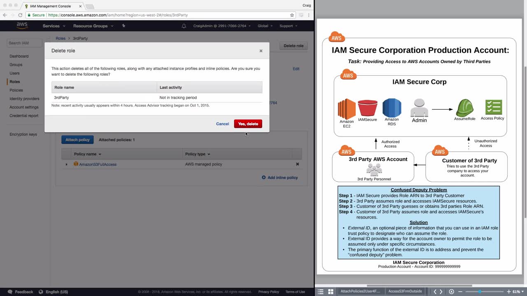Open the Services menu

pyautogui.click(x=54, y=26)
